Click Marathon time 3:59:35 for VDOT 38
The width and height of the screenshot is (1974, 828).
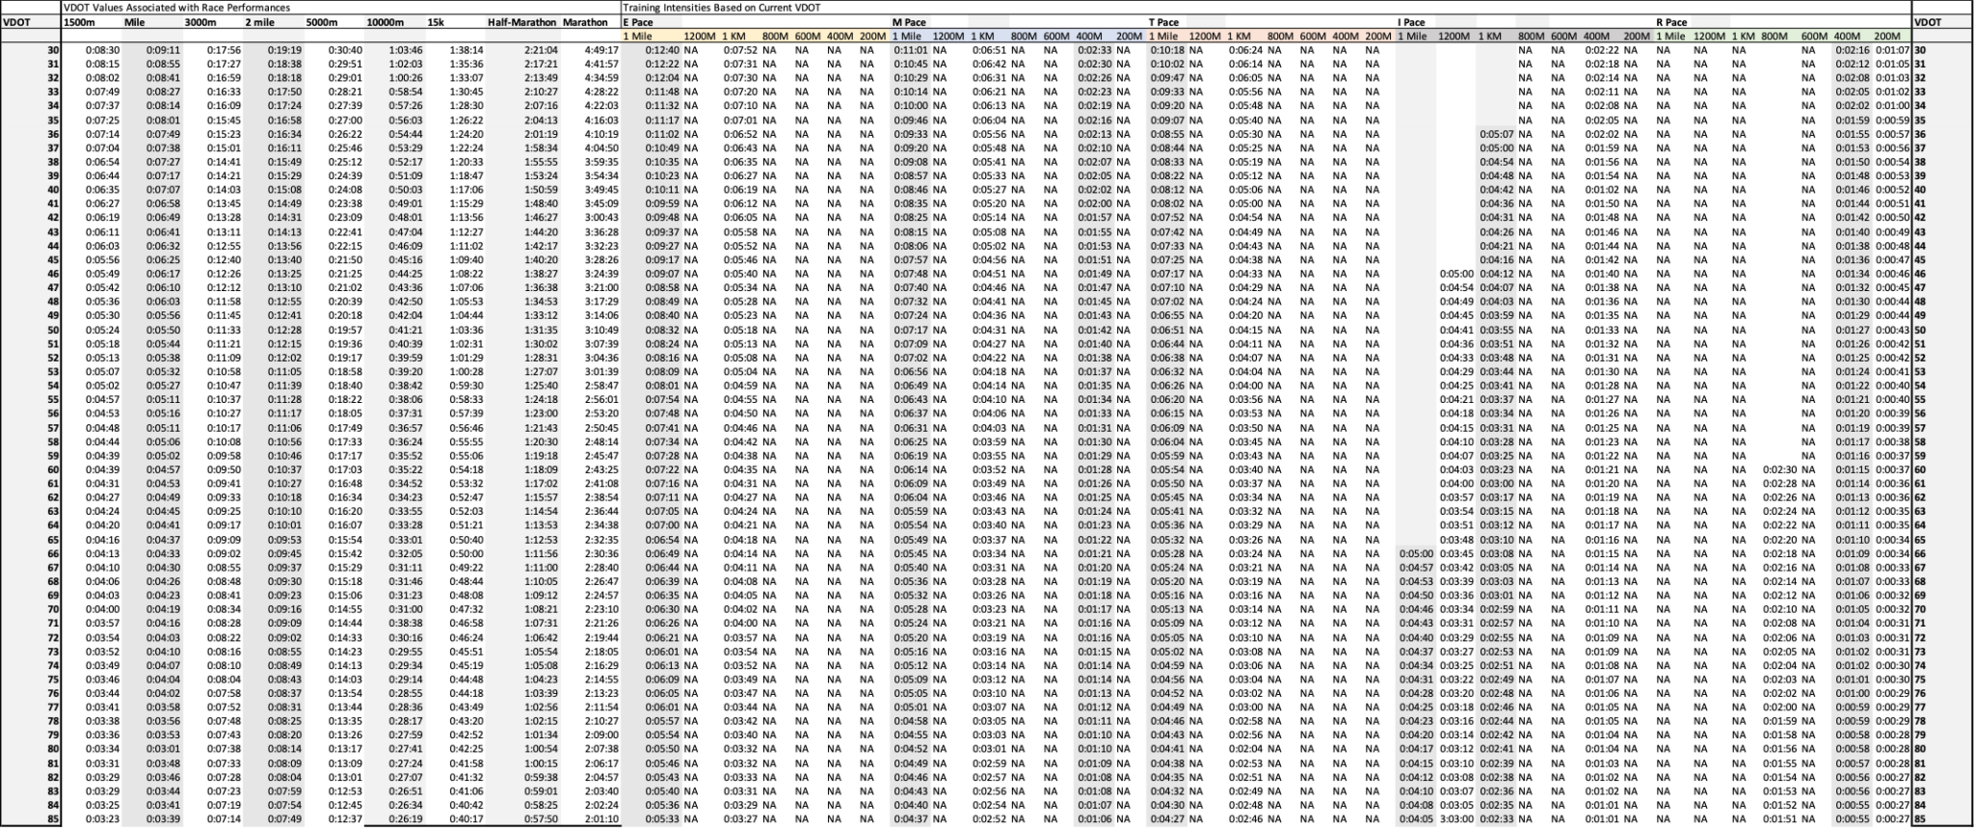click(x=601, y=162)
